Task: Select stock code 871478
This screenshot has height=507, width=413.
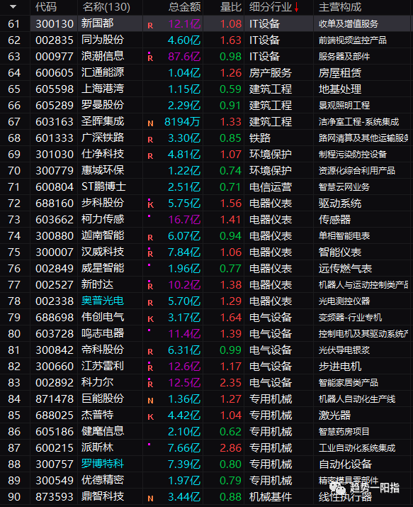Action: (55, 399)
